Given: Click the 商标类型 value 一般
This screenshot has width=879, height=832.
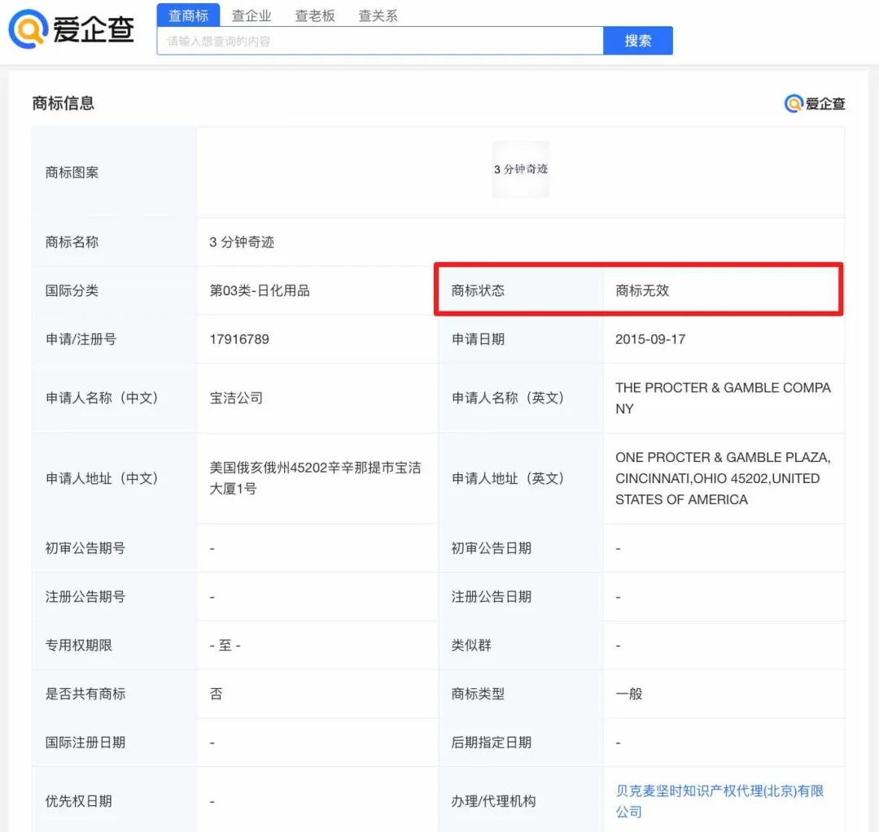Looking at the screenshot, I should pyautogui.click(x=629, y=695).
